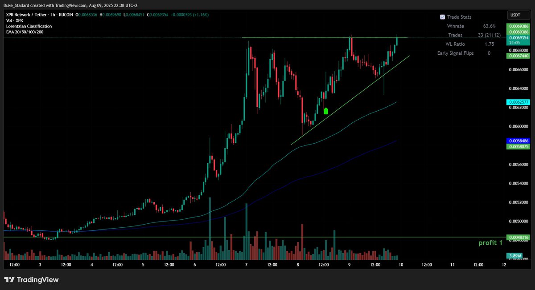Click the Winrate stat row
This screenshot has width=535, height=290.
[x=455, y=26]
